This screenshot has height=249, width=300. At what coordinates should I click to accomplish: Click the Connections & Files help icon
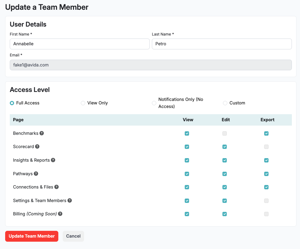pyautogui.click(x=56, y=187)
